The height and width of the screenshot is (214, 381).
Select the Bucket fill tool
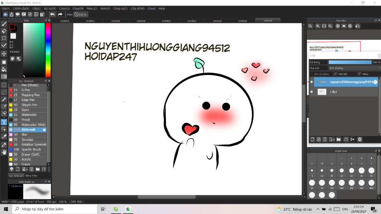pyautogui.click(x=4, y=69)
